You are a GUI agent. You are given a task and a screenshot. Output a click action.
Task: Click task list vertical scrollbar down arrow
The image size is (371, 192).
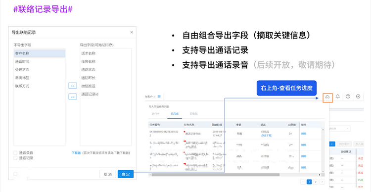[x=323, y=171]
